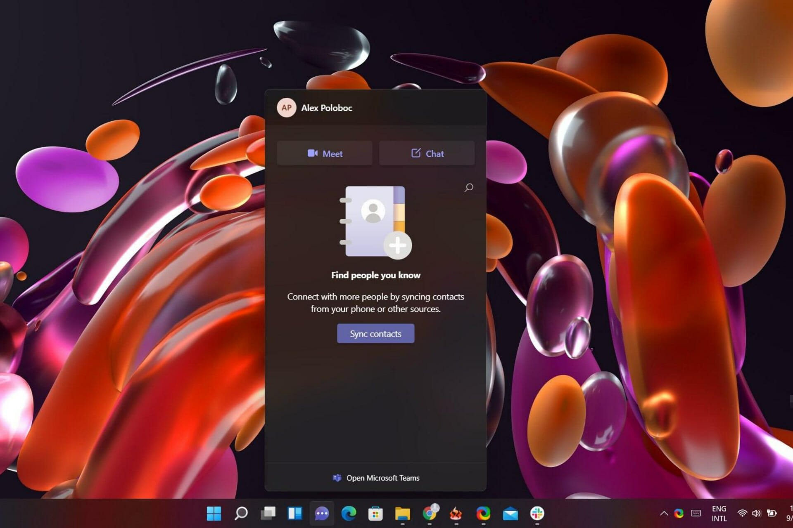Open the Wi-Fi network tray icon
Screen dimensions: 793x528
point(742,514)
